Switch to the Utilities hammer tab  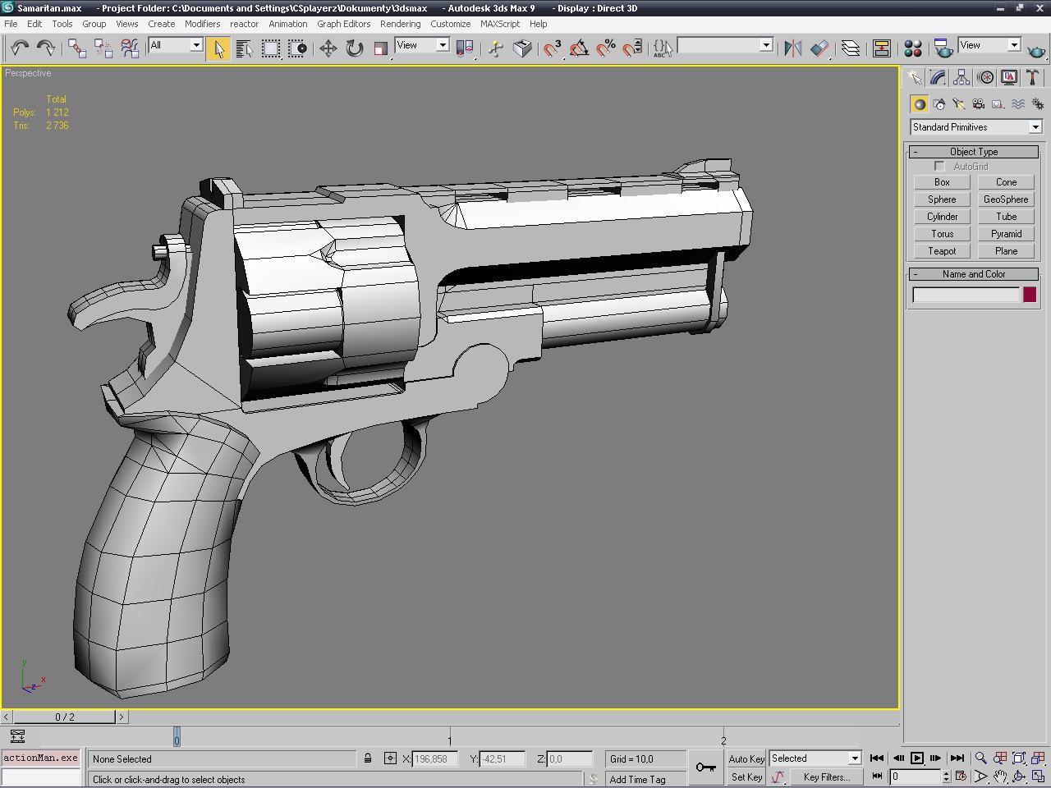(1033, 78)
